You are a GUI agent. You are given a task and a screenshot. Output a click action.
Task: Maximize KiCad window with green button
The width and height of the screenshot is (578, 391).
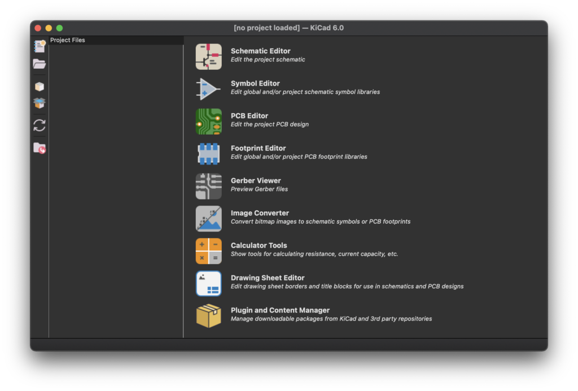tap(59, 28)
